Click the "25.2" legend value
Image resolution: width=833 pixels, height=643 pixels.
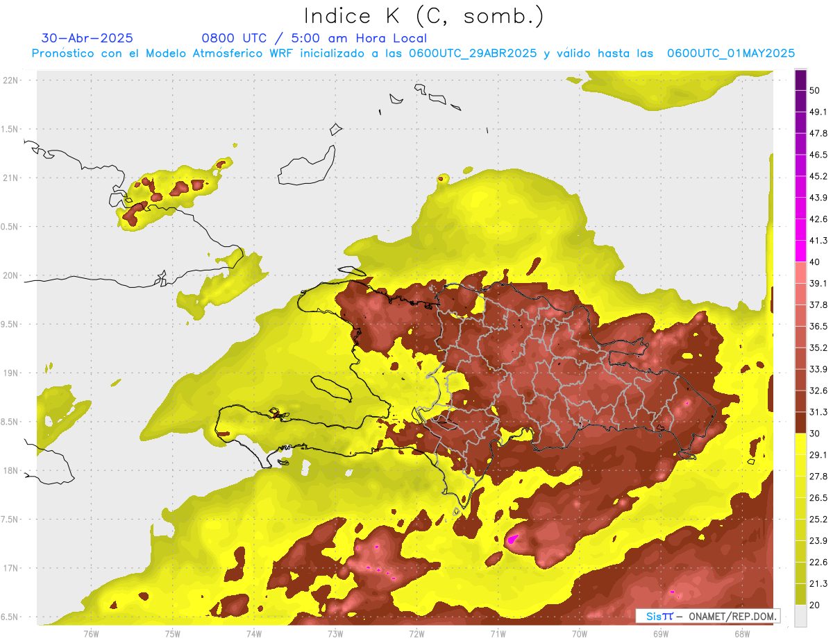click(x=818, y=520)
